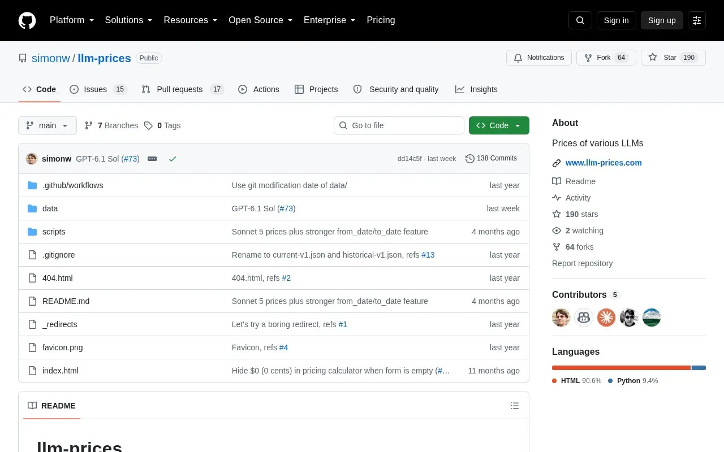Select the Security and quality tab
The height and width of the screenshot is (452, 724).
396,89
